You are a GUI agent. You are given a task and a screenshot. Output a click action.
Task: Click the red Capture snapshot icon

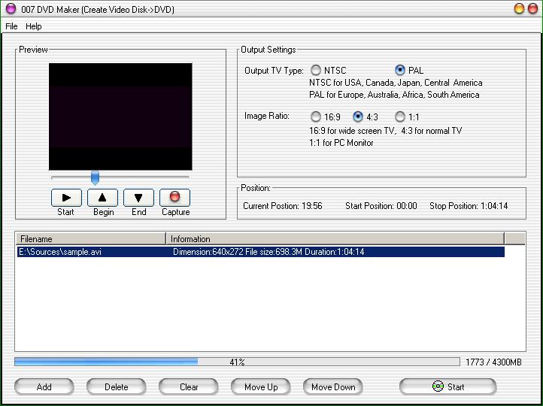175,198
